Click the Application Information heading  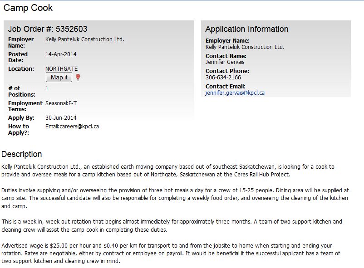pyautogui.click(x=247, y=29)
